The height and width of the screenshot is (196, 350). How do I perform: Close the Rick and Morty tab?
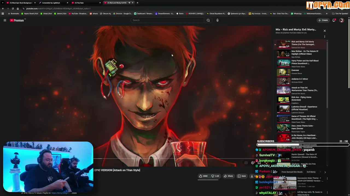[133, 3]
